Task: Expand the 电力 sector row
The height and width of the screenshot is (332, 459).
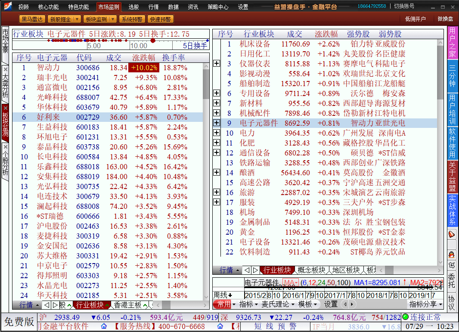Action: coord(217,133)
